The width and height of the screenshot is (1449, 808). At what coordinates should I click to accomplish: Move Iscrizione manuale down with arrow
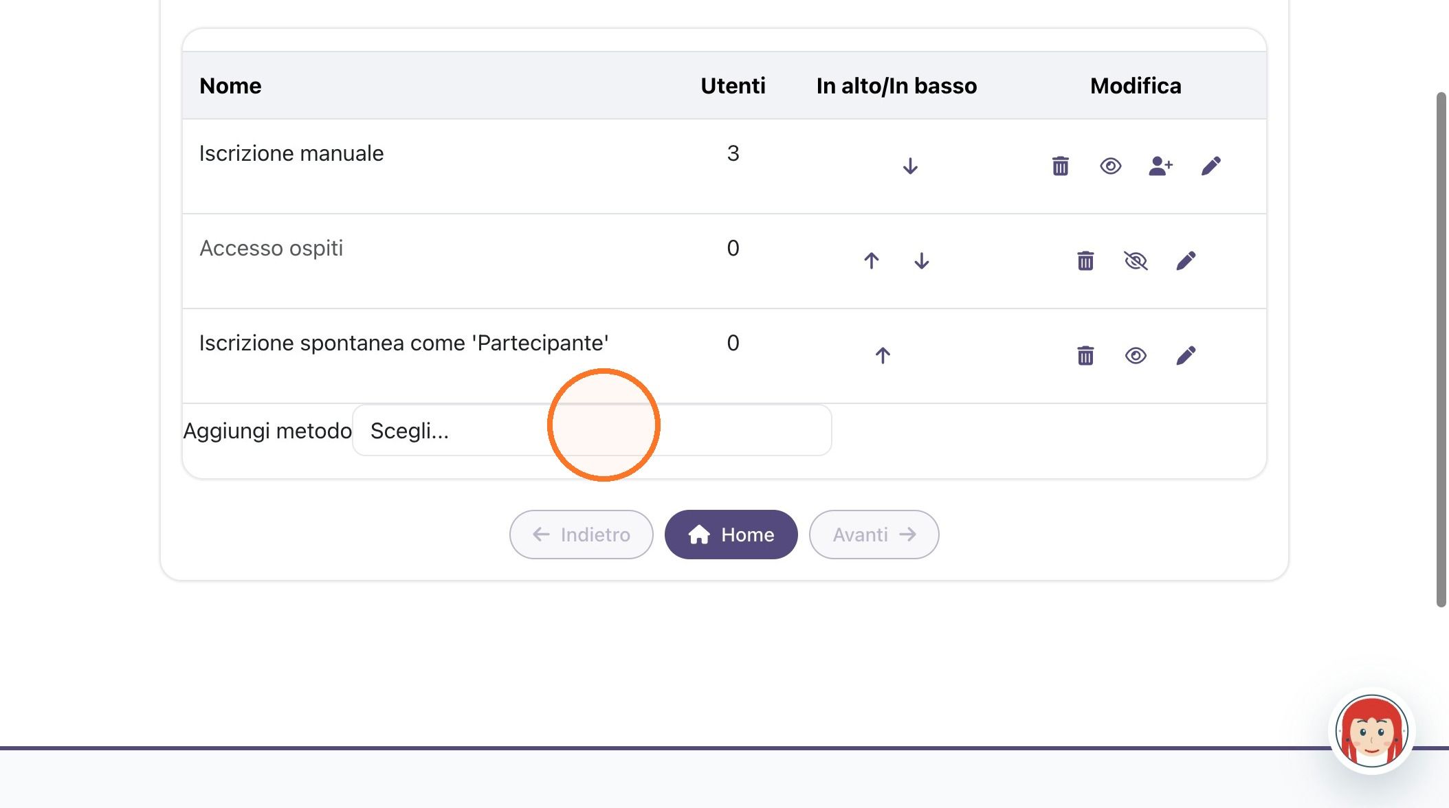910,166
